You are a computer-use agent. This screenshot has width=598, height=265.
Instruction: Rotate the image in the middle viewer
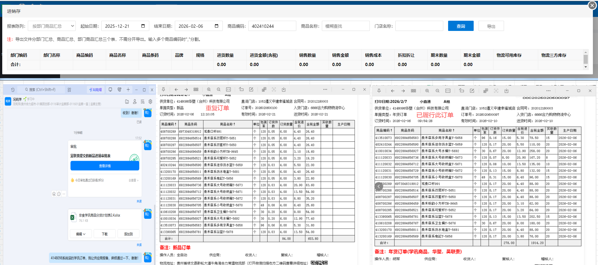pos(241,90)
